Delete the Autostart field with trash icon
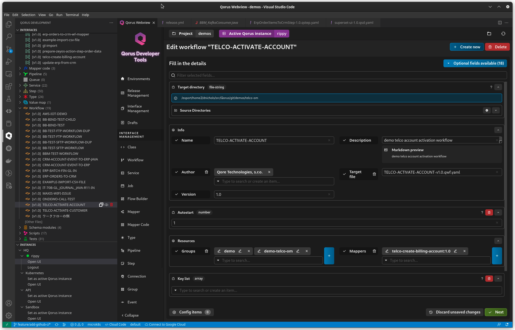The width and height of the screenshot is (515, 330). pos(489,212)
